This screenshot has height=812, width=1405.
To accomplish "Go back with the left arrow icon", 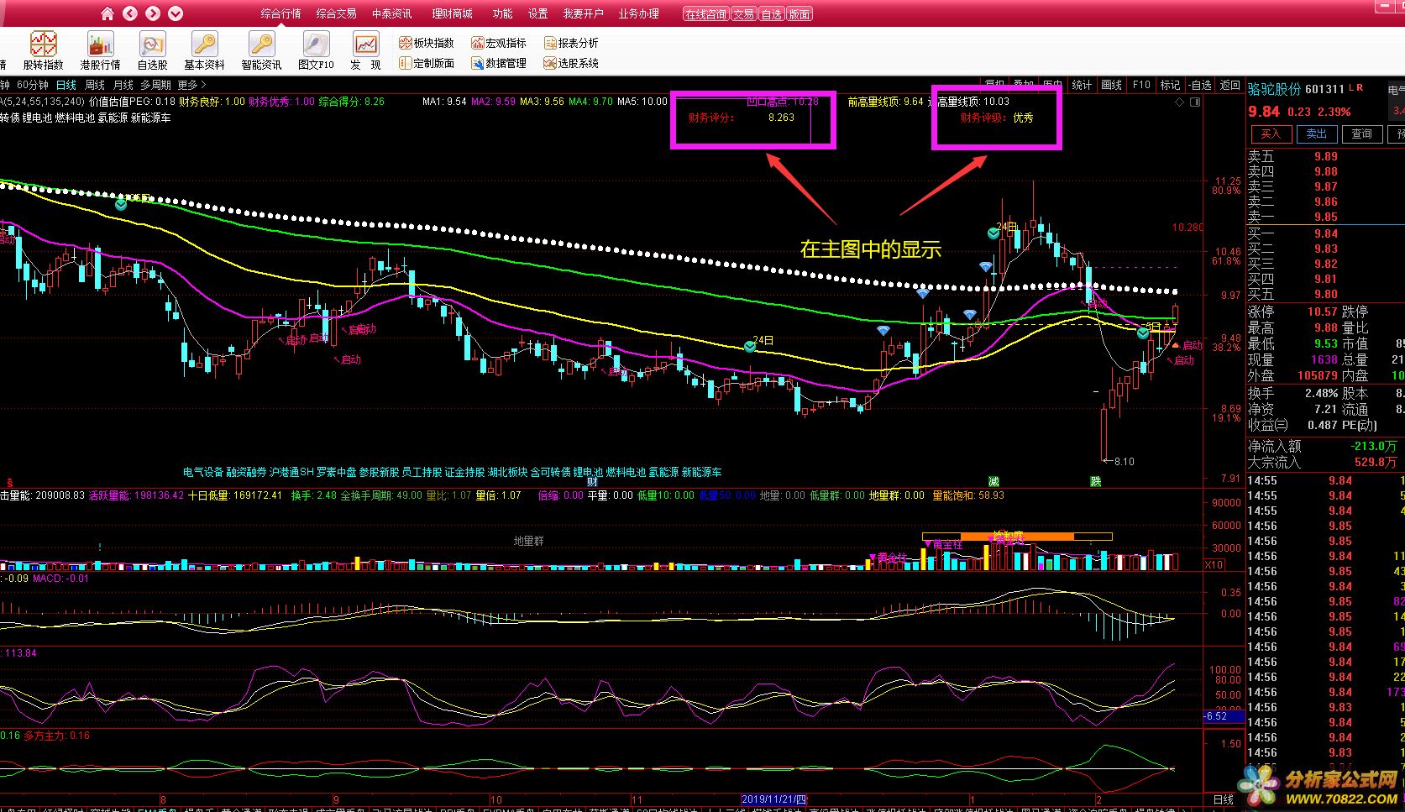I will click(x=129, y=13).
